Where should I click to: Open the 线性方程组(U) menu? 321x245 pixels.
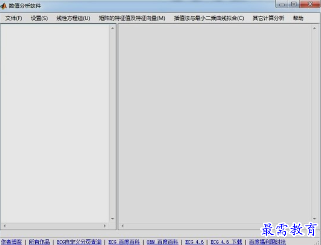point(73,18)
